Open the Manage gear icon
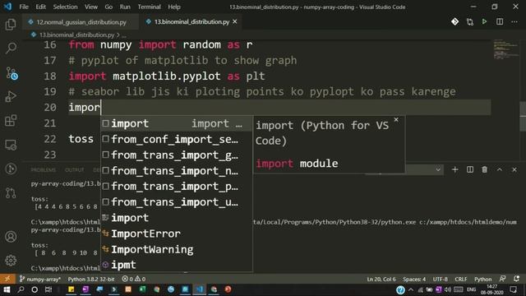 [x=11, y=261]
